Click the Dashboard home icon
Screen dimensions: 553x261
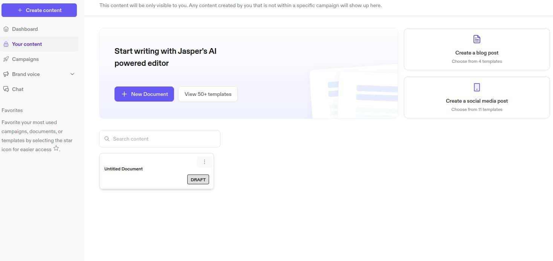click(x=6, y=29)
